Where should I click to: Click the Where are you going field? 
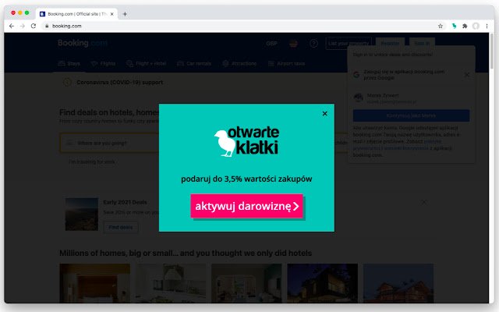click(110, 143)
